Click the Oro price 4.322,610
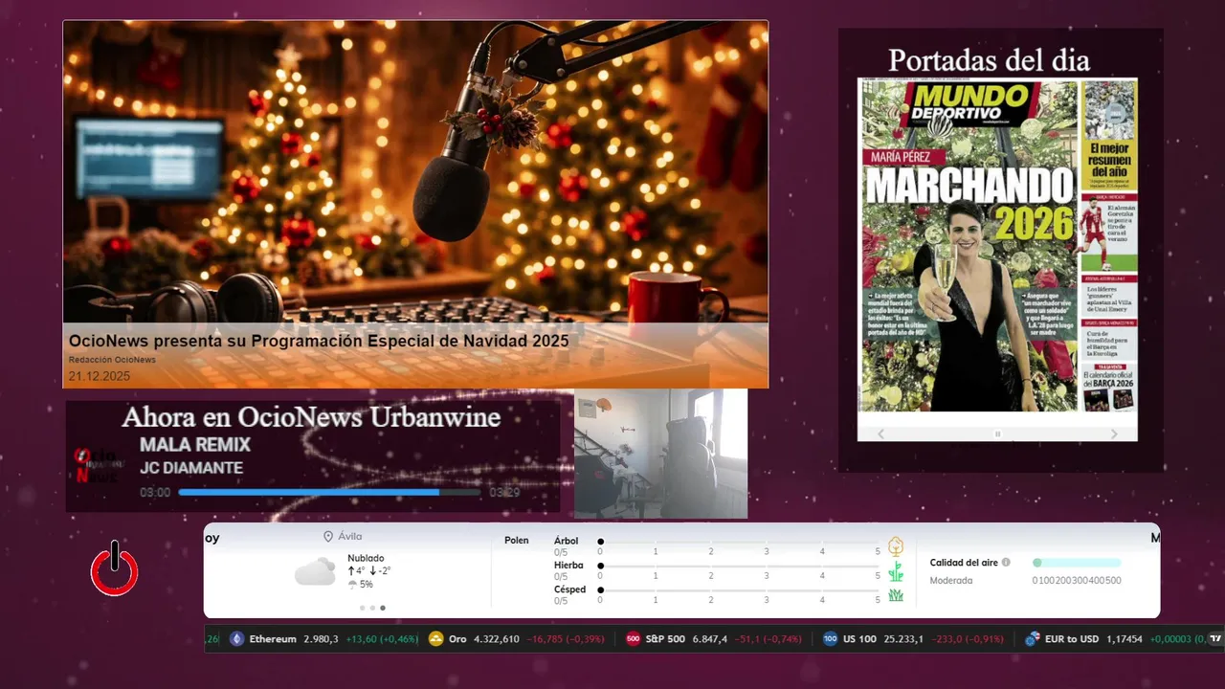Screen dimensions: 1225x689 point(497,639)
